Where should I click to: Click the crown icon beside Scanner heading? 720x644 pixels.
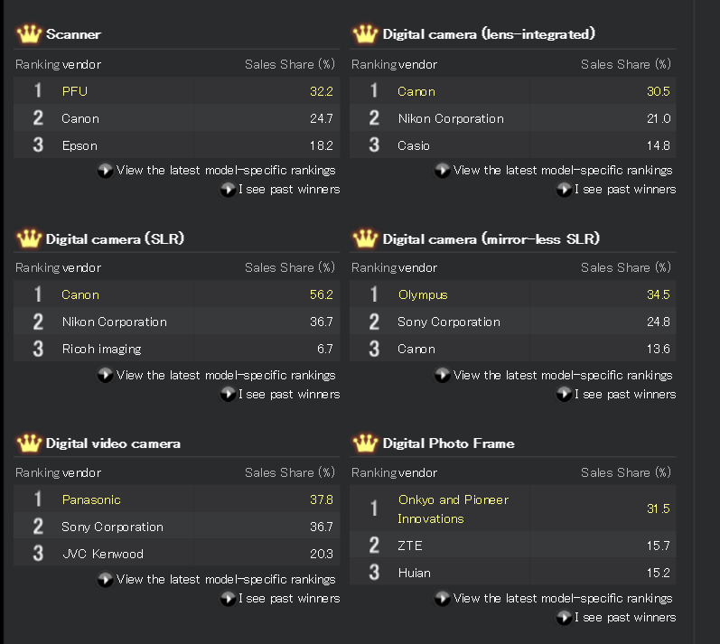[x=29, y=34]
